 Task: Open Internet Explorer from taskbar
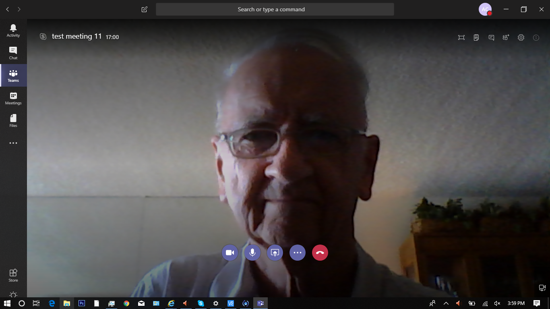point(171,303)
